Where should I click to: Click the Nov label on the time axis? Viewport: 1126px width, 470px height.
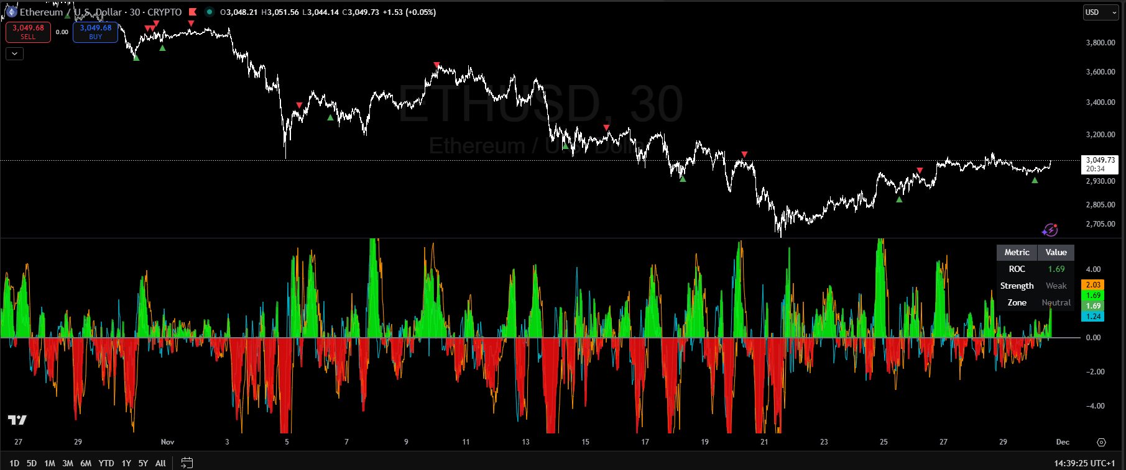click(167, 442)
